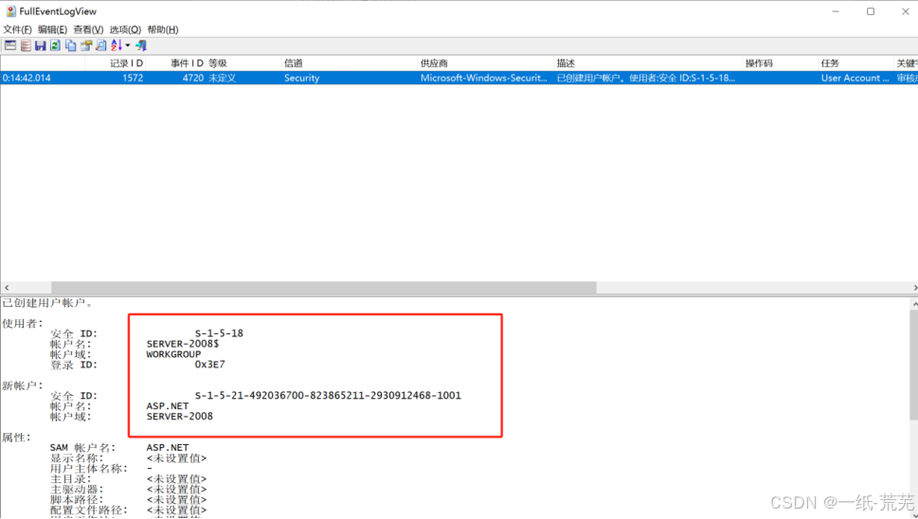Click the 任务 column header
The image size is (918, 519).
tap(855, 63)
